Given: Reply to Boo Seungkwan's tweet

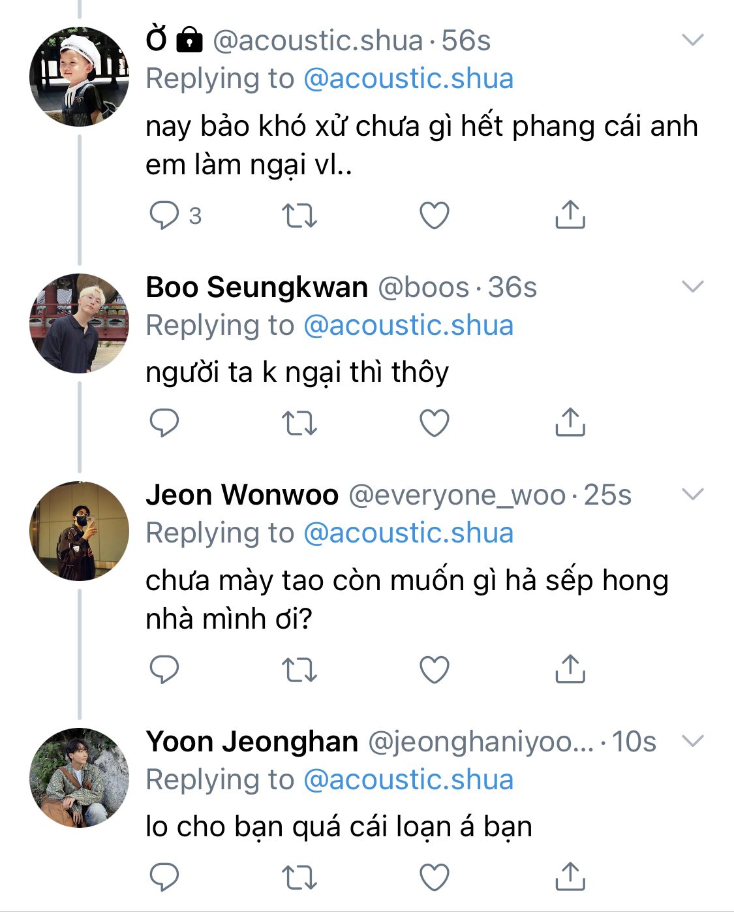Looking at the screenshot, I should coord(164,423).
